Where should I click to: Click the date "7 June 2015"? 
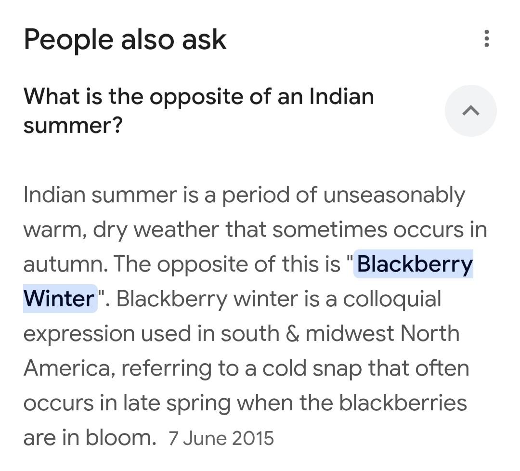pyautogui.click(x=221, y=438)
